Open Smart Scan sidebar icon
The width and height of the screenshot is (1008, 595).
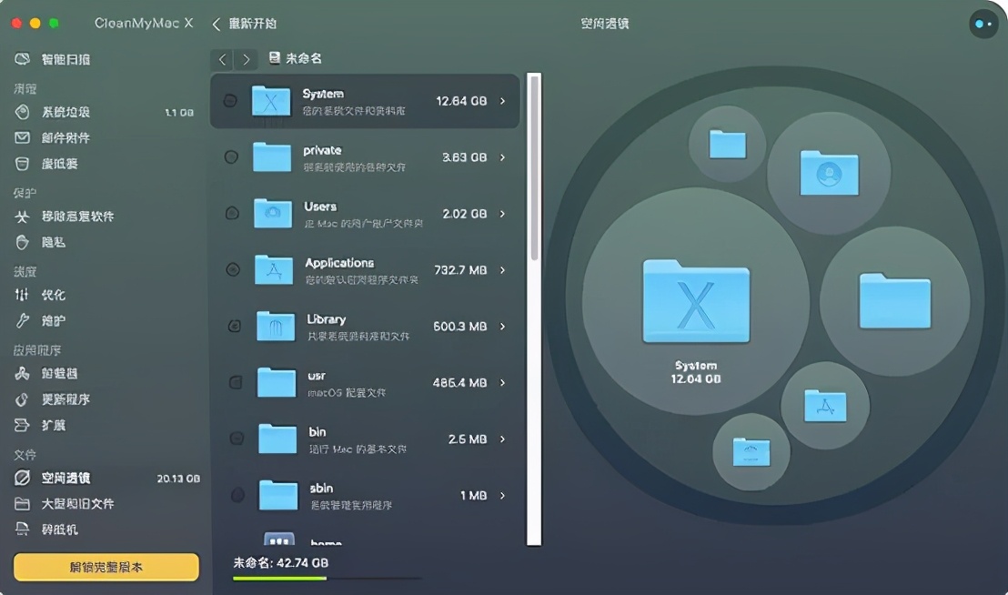[23, 59]
